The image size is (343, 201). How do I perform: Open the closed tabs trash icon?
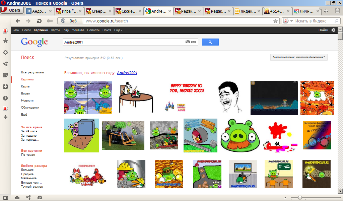[338, 11]
